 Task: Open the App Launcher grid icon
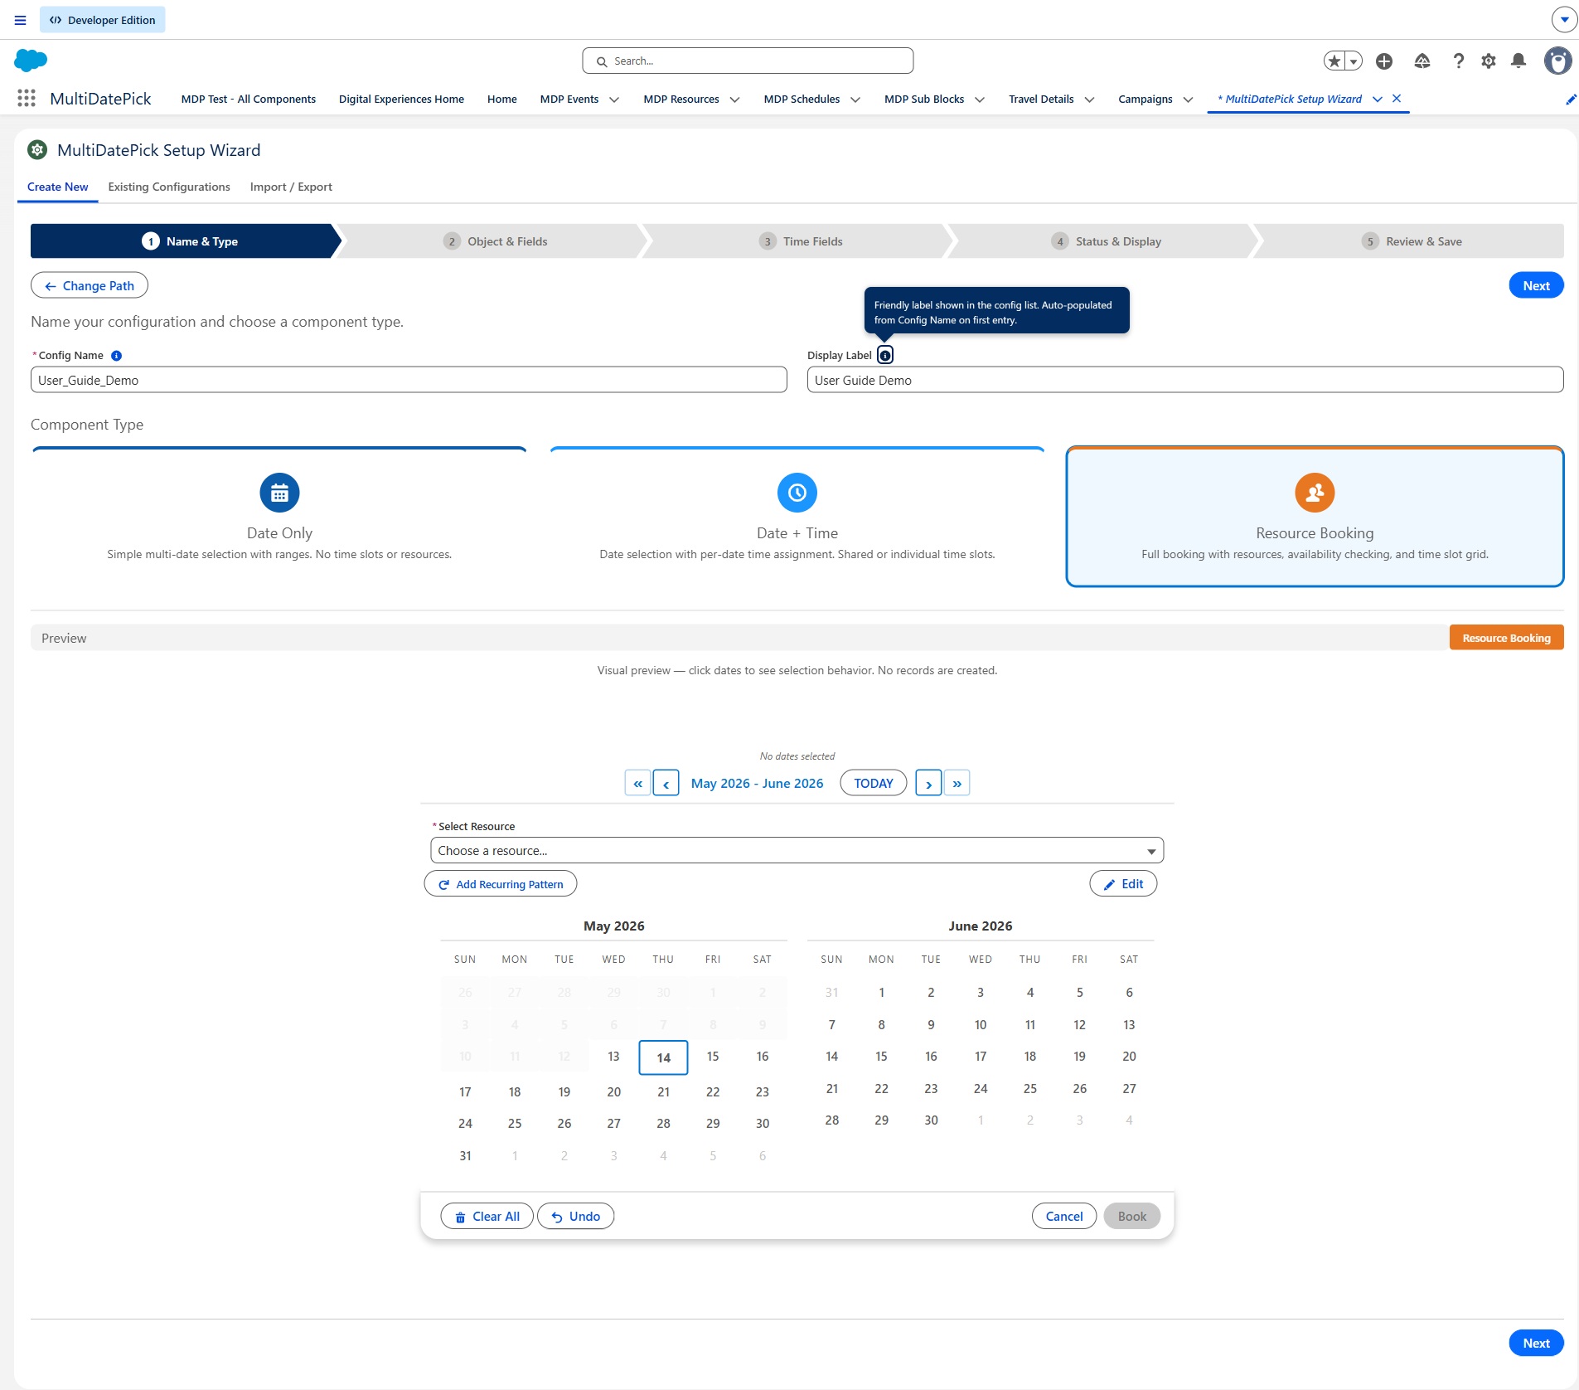27,99
